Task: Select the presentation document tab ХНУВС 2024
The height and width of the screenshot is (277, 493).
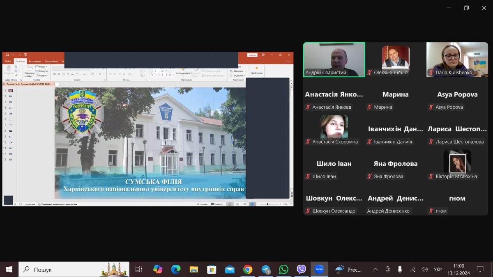Action: click(28, 84)
